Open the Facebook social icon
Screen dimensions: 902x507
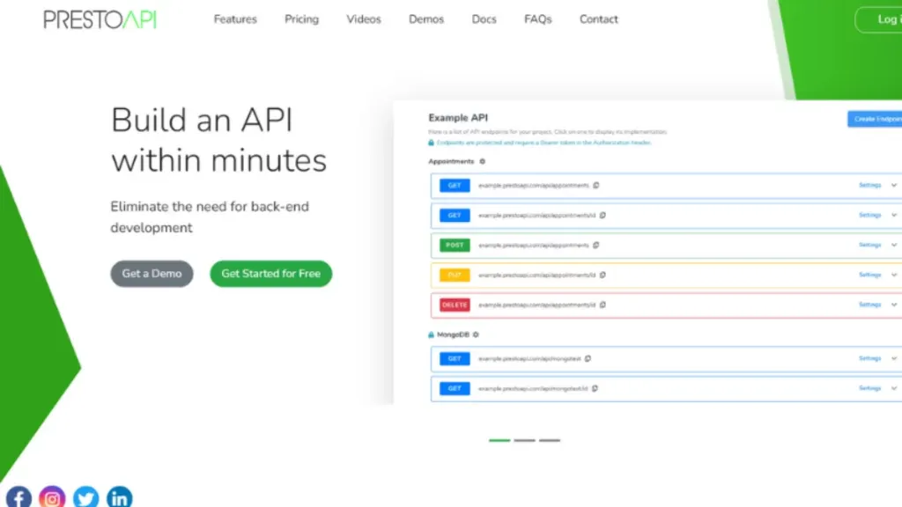18,498
